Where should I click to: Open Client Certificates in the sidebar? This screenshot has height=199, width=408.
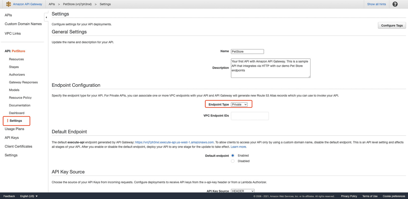[18, 147]
